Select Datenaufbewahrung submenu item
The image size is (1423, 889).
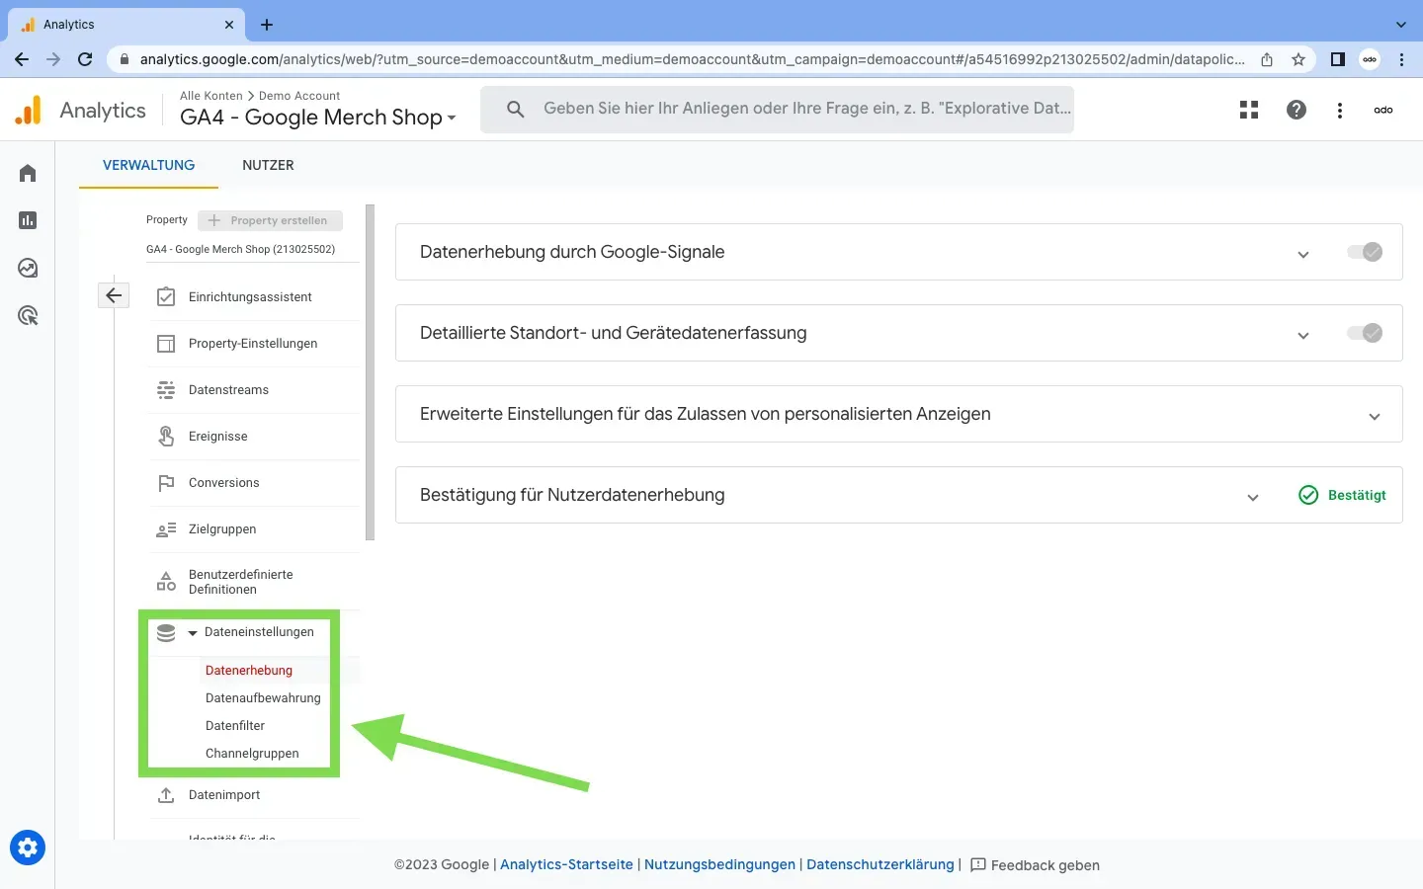click(263, 697)
